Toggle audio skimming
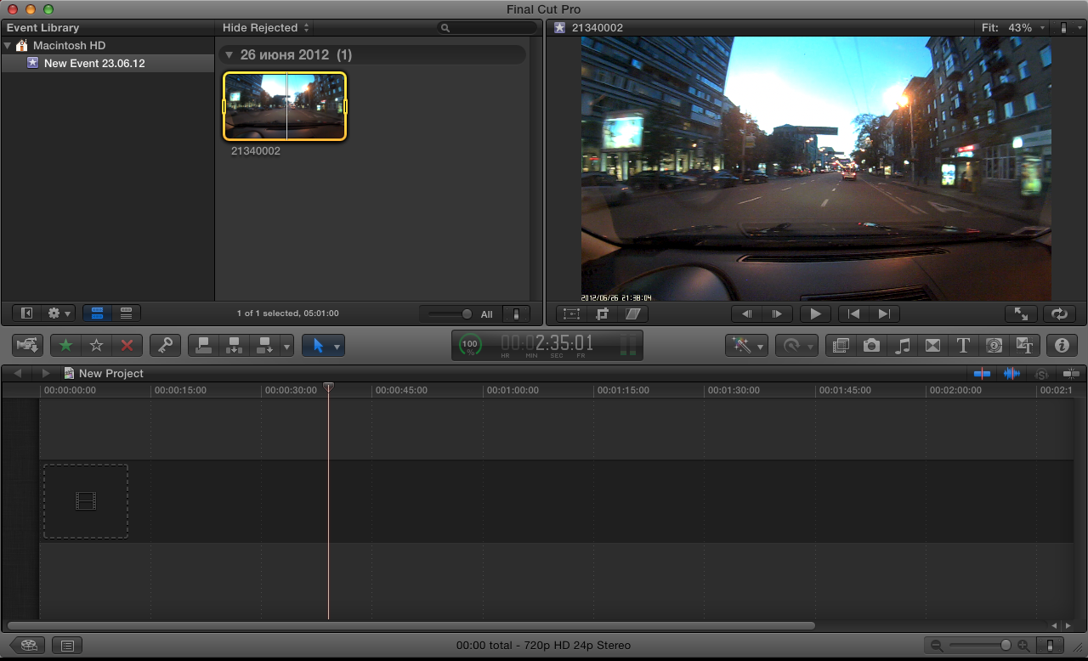 point(1011,374)
